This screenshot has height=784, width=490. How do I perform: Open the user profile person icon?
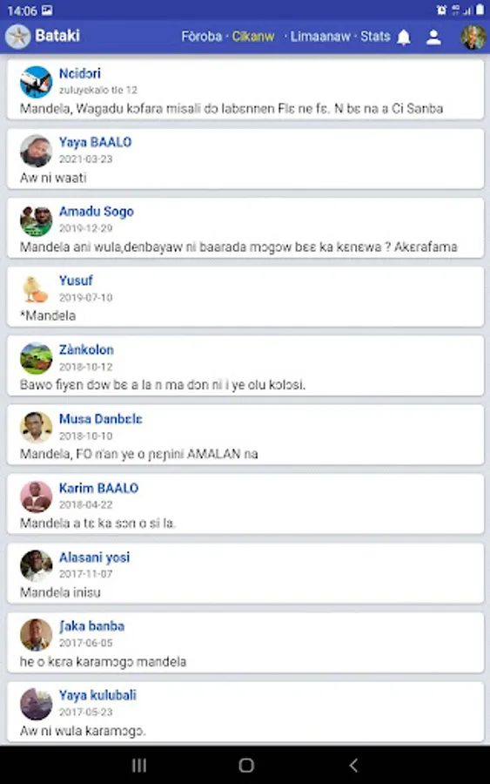click(x=433, y=37)
